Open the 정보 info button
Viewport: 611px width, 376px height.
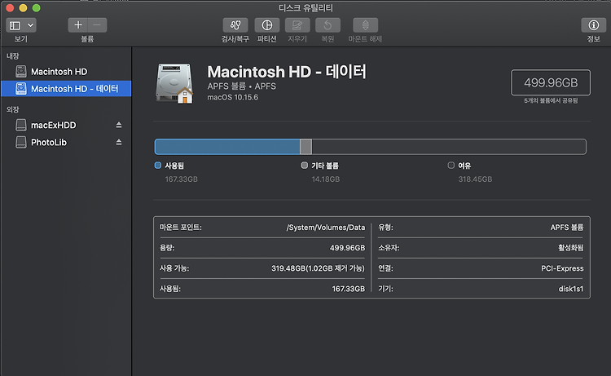[593, 25]
